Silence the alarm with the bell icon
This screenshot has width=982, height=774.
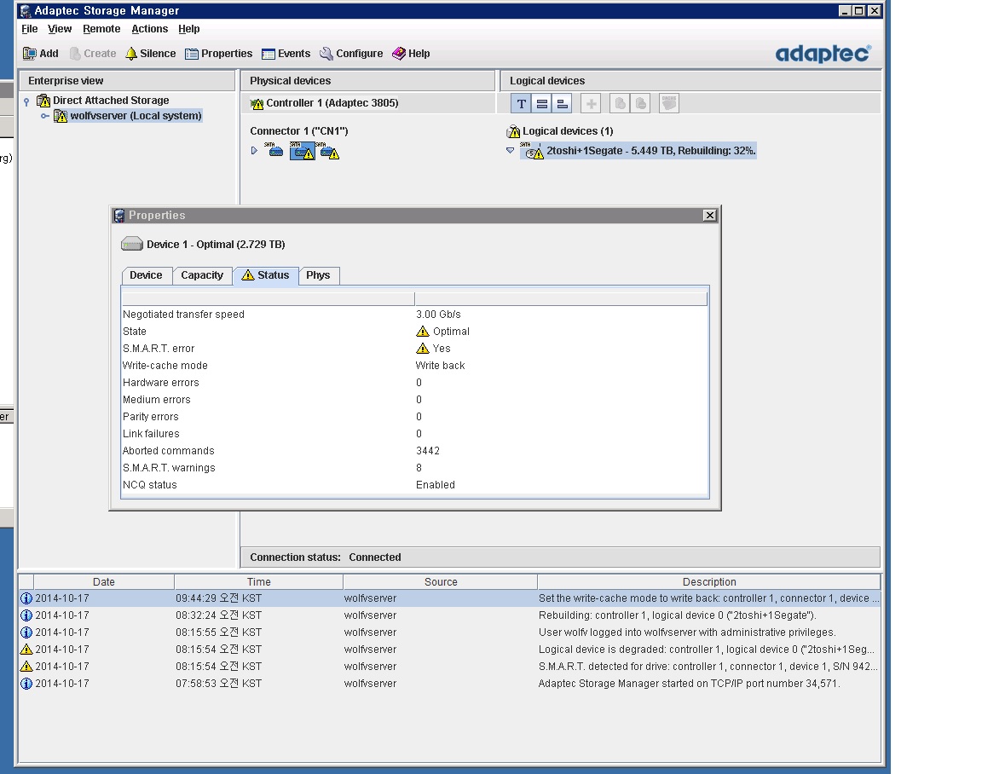pos(131,54)
